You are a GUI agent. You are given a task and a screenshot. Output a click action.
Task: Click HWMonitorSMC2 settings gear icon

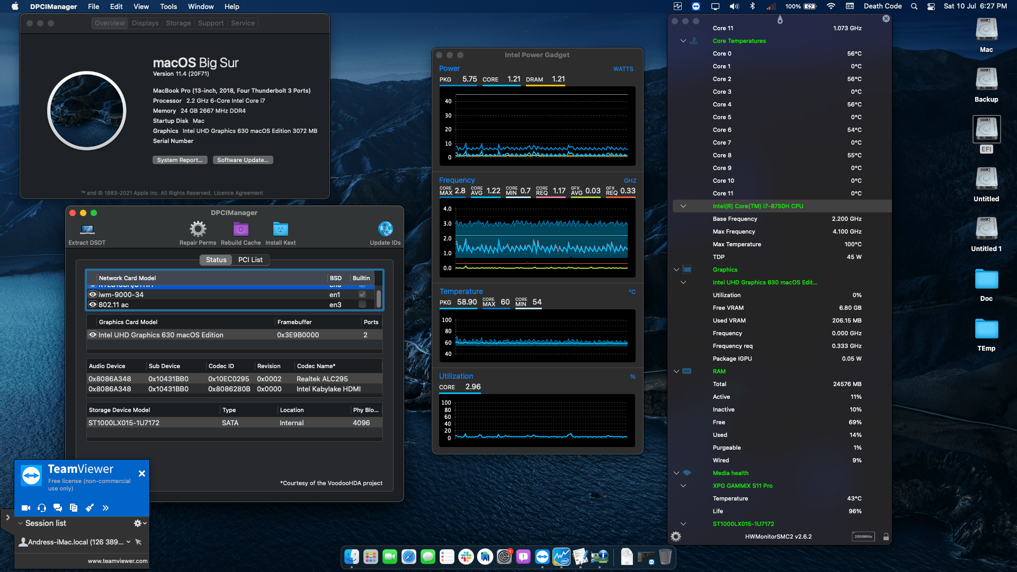pyautogui.click(x=676, y=537)
